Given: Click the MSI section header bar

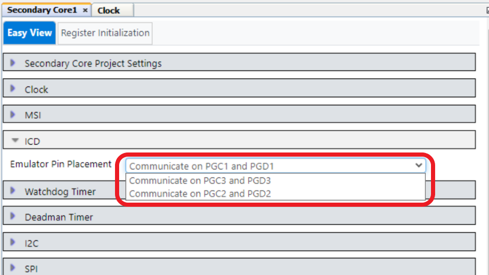Looking at the screenshot, I should tap(239, 114).
